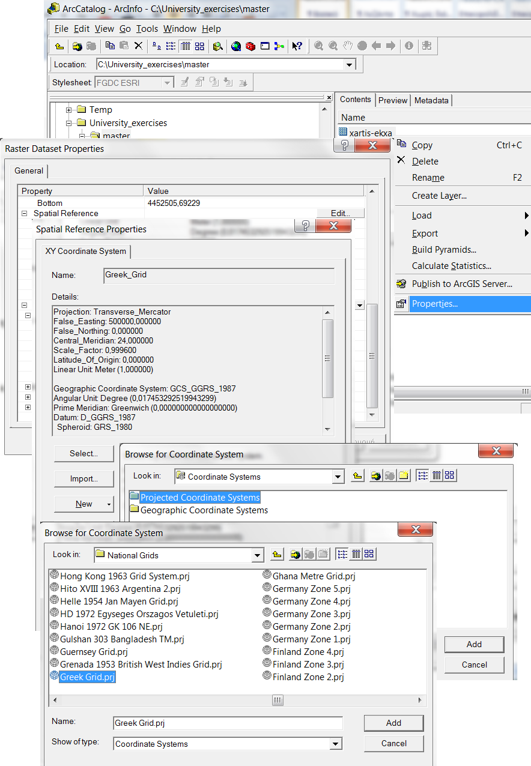Collapse the Spatial Reference property group

[x=25, y=213]
